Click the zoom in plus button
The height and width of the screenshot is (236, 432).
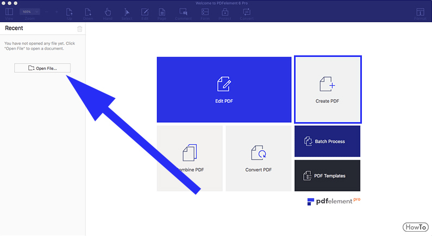pos(57,12)
